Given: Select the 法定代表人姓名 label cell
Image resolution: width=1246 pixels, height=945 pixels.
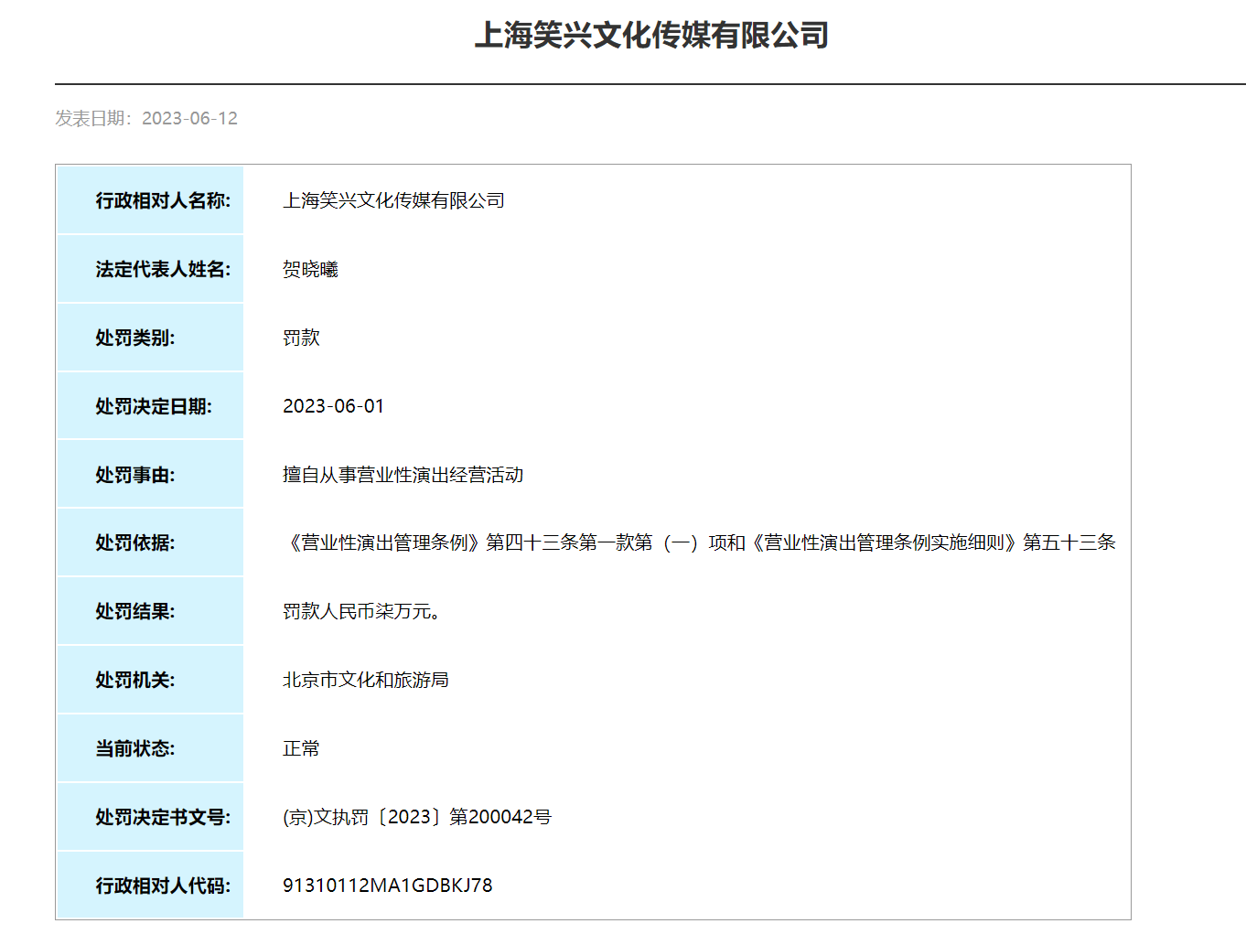Looking at the screenshot, I should (151, 269).
